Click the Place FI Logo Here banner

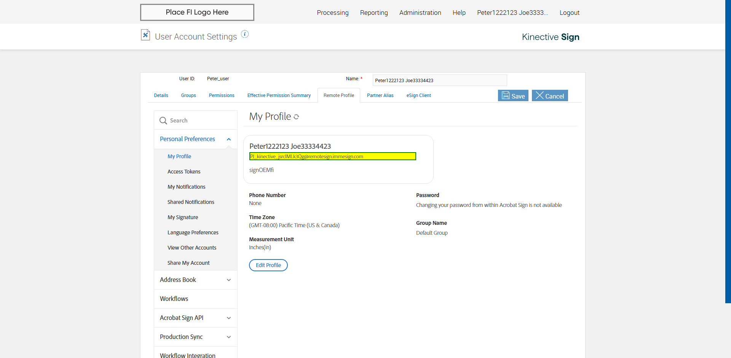click(x=197, y=12)
